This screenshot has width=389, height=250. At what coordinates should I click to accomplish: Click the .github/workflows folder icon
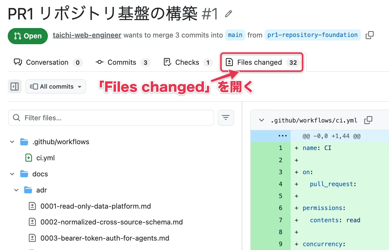pos(24,142)
